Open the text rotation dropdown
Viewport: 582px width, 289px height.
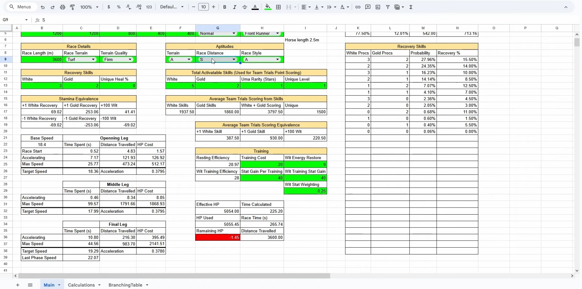tap(344, 7)
